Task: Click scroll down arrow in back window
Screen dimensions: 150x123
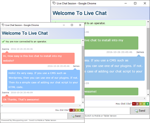Action: [148, 95]
